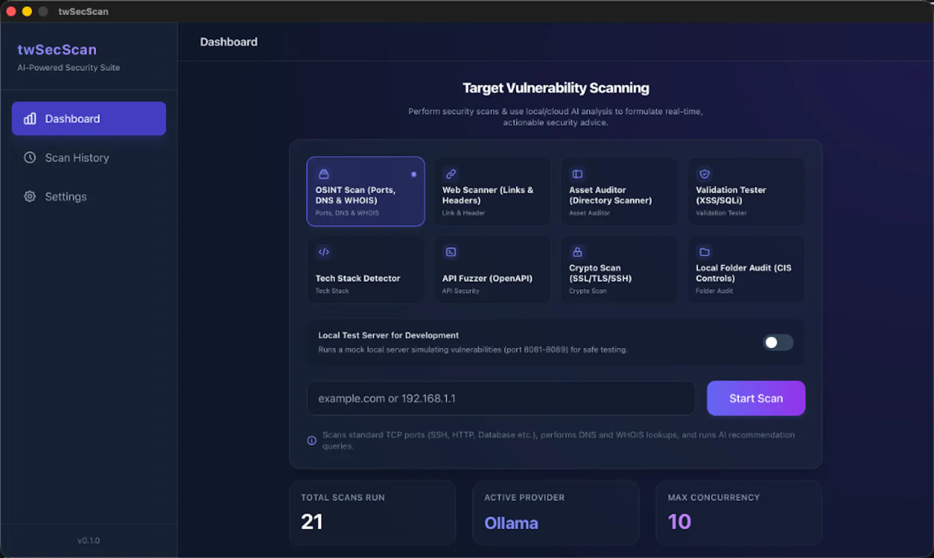Select Local Folder Audit (CIS Controls) card
This screenshot has height=558, width=934.
coord(745,269)
